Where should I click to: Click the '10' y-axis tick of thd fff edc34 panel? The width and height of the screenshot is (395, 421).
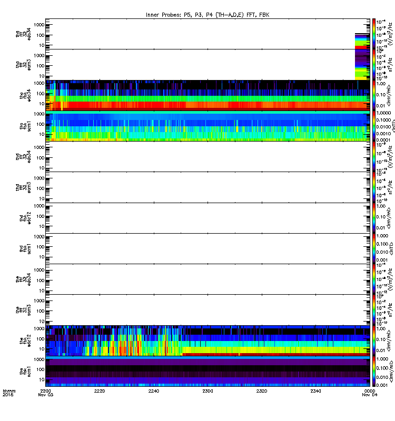tap(42, 168)
